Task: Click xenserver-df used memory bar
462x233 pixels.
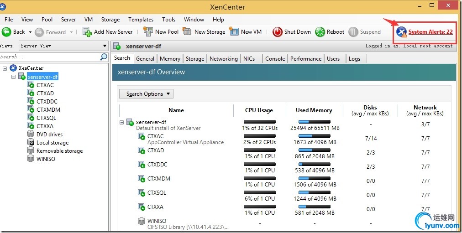Action: pyautogui.click(x=315, y=121)
